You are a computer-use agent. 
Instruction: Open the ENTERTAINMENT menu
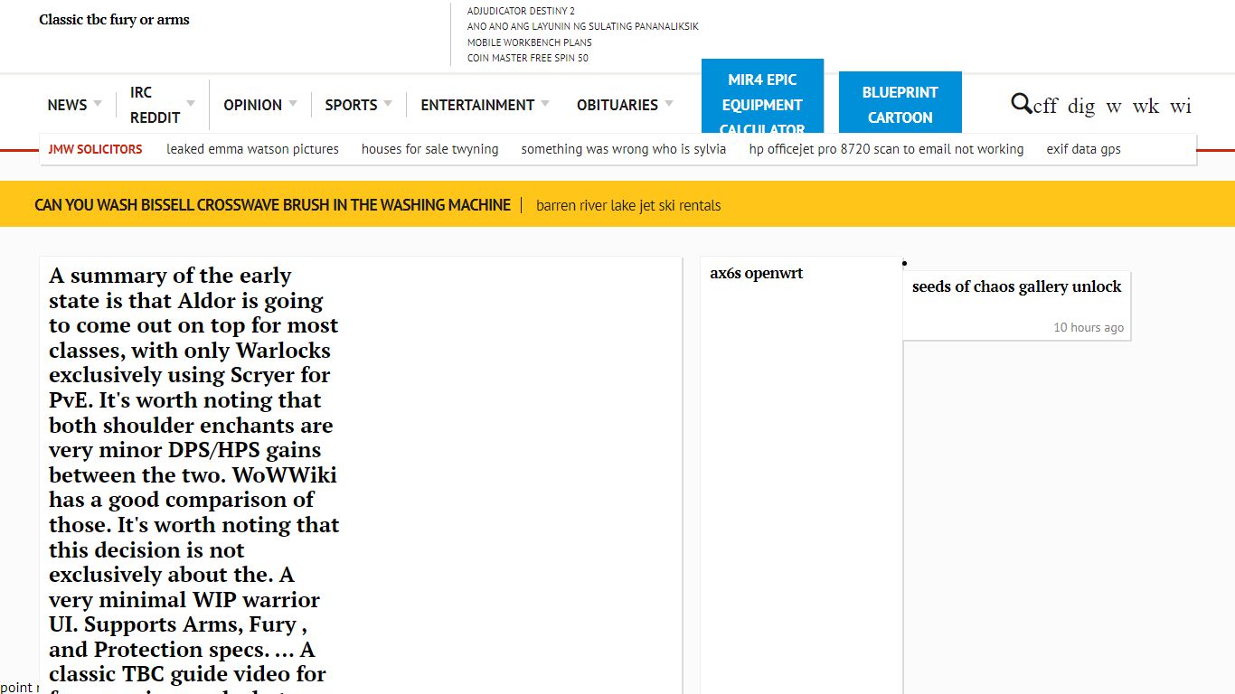point(477,105)
